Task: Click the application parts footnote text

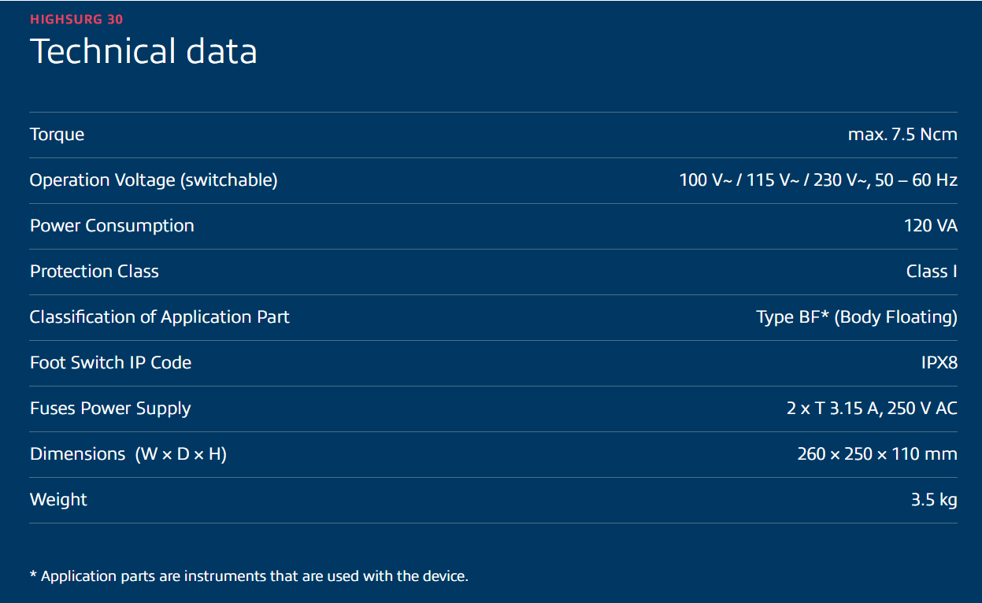Action: [x=249, y=576]
